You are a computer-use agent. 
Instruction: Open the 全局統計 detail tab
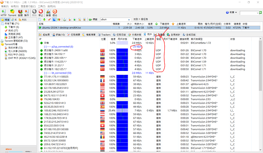coord(173,35)
